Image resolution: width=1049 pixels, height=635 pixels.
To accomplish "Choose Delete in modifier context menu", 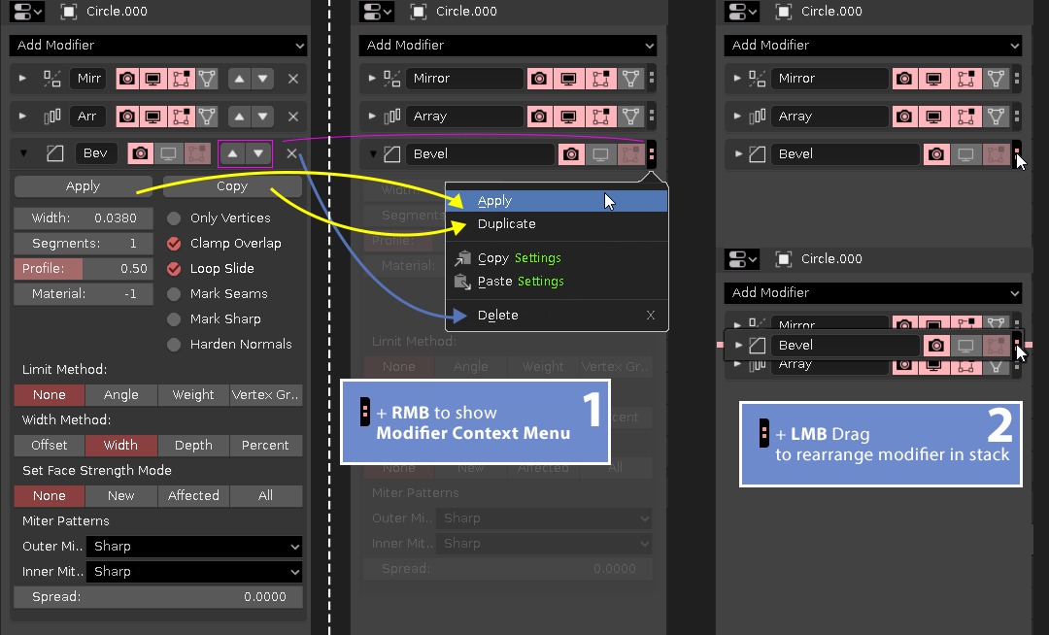I will pyautogui.click(x=557, y=315).
